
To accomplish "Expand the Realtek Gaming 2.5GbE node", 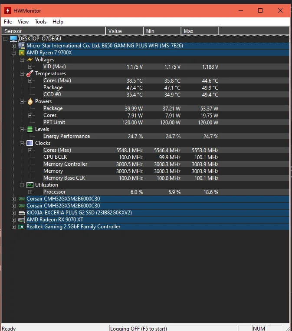I will [x=14, y=227].
